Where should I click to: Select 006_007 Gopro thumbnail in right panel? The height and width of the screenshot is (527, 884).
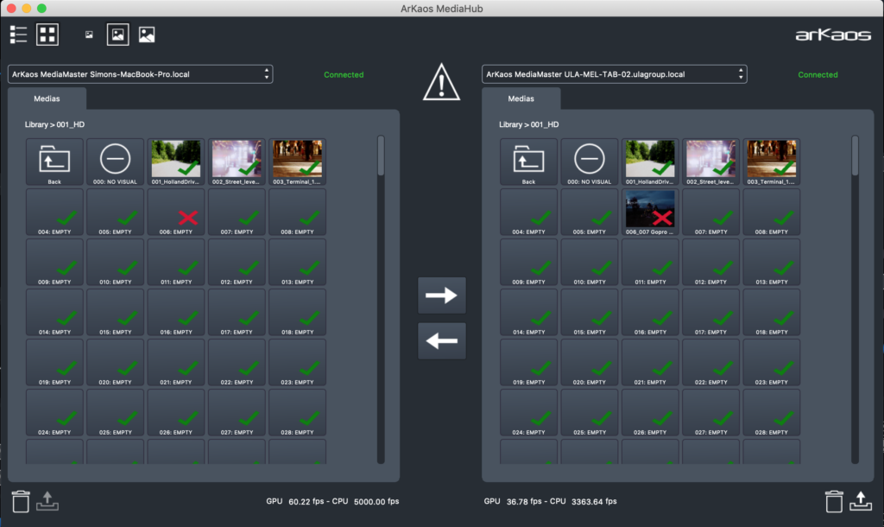(x=650, y=213)
